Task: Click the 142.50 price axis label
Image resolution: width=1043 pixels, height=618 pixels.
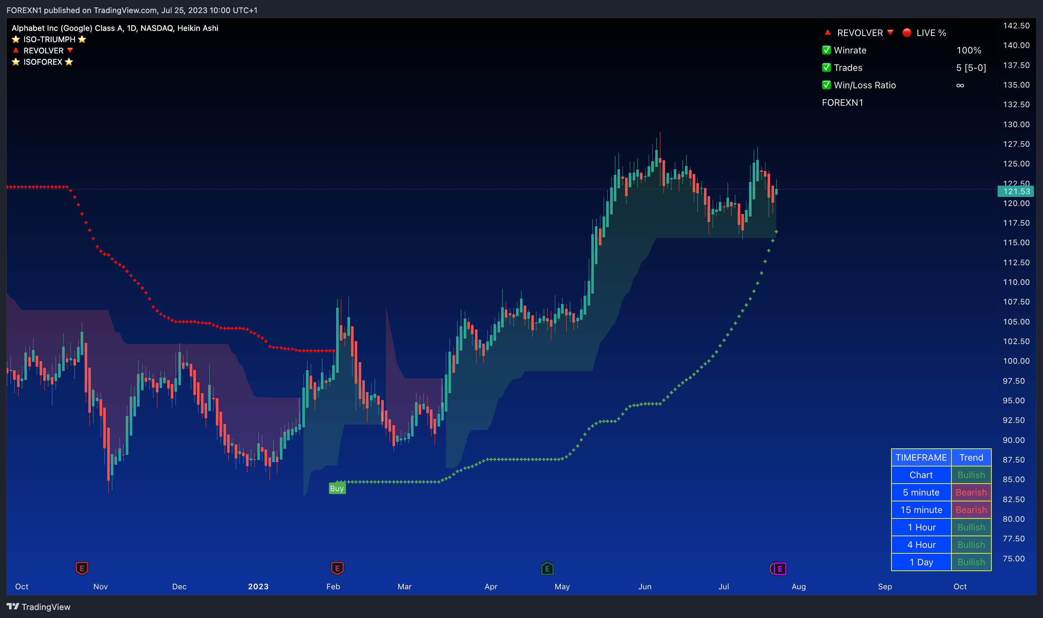Action: (1016, 25)
